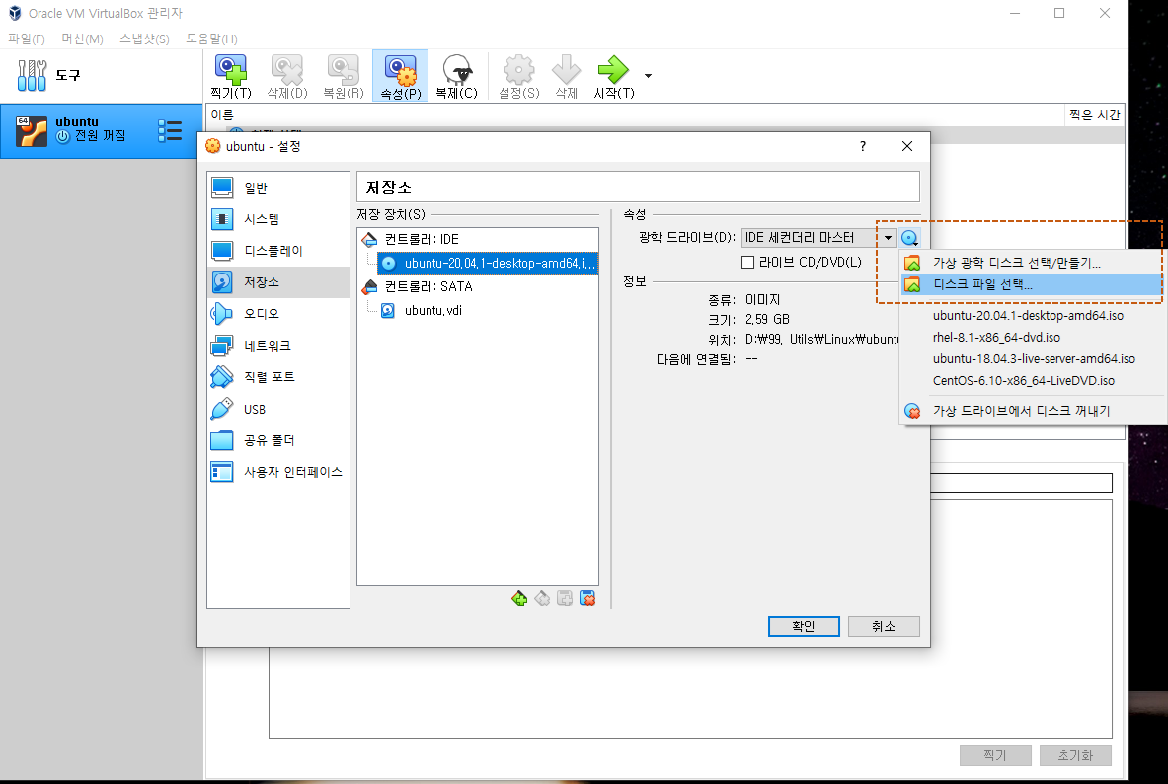Image resolution: width=1168 pixels, height=784 pixels.
Task: Click the optical disk chooser icon button
Action: 909,238
